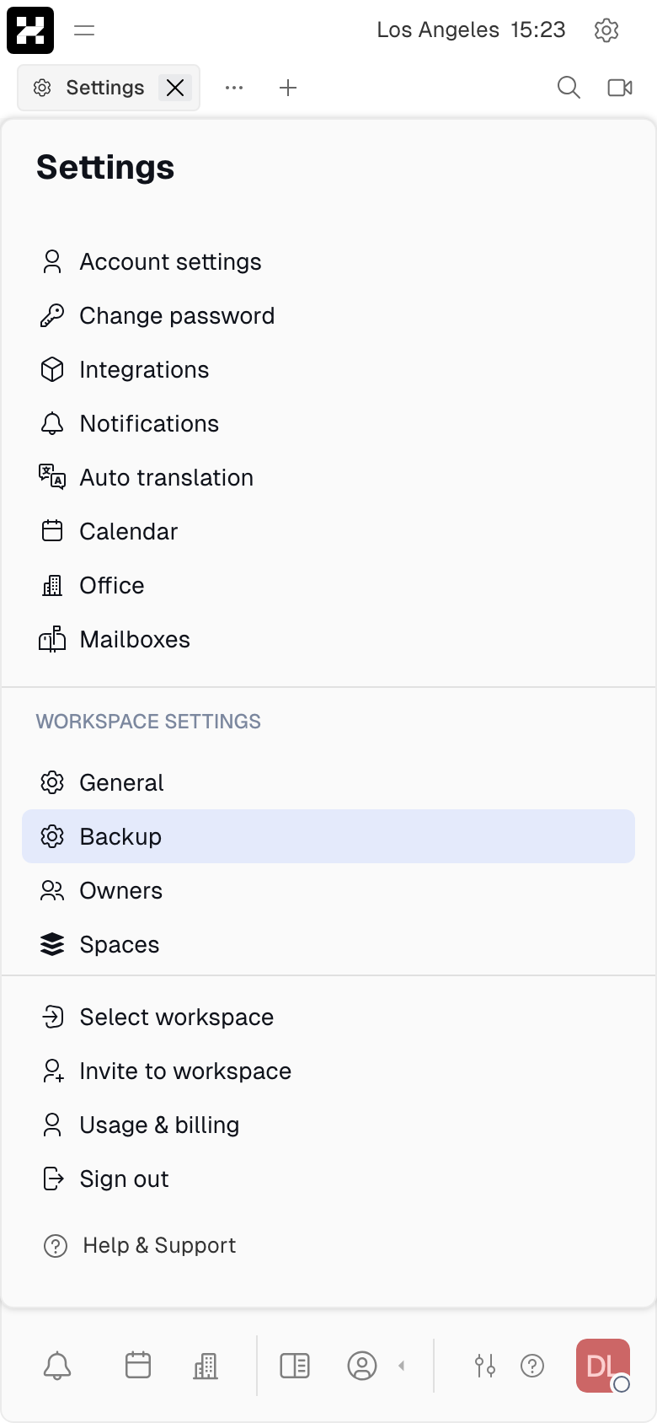Open the DL user avatar
This screenshot has height=1423, width=657.
coord(603,1366)
